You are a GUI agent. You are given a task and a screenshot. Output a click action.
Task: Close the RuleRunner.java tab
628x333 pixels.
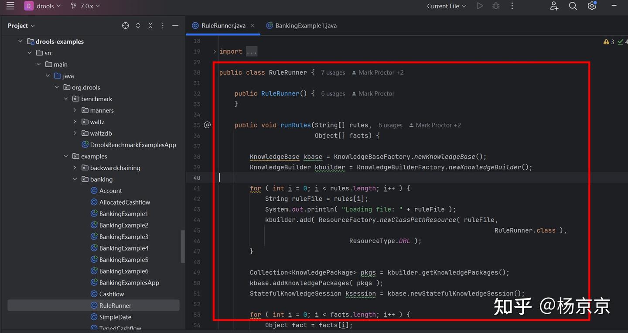pos(253,26)
